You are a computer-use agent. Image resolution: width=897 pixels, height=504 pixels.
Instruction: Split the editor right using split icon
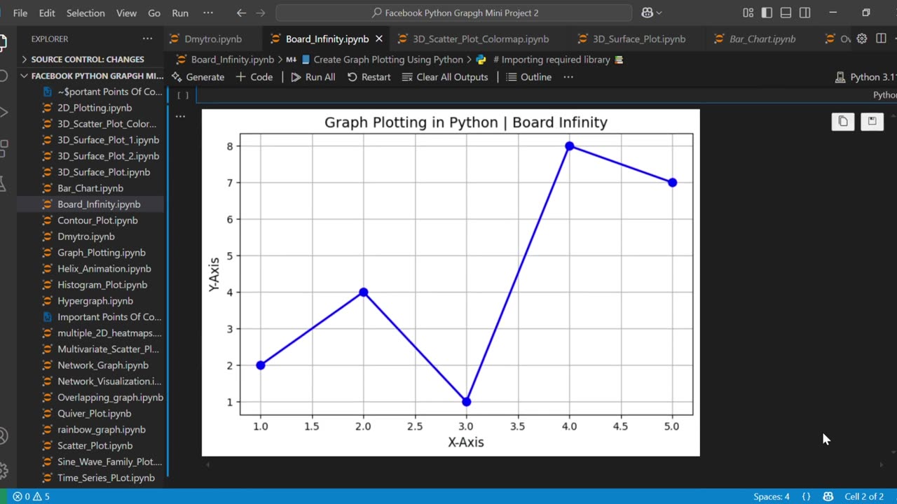(881, 38)
